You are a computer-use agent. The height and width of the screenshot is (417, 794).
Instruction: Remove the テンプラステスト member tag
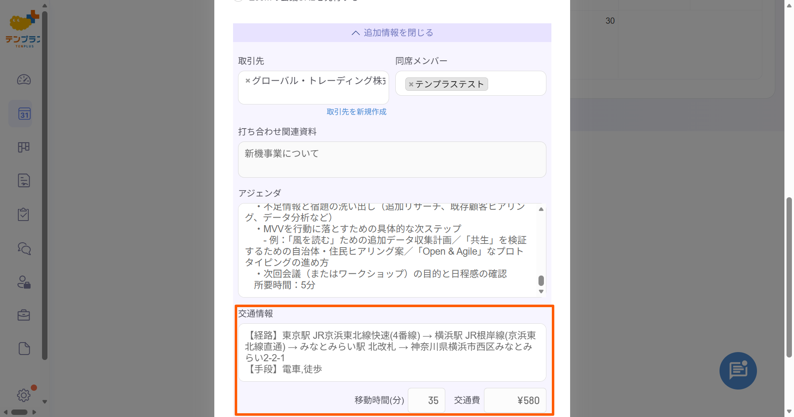[412, 84]
